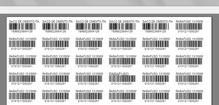Screen dimensions: 219x105
Task: Select the first SACO DE CIMENTO ITA barcode
Action: pos(22,26)
